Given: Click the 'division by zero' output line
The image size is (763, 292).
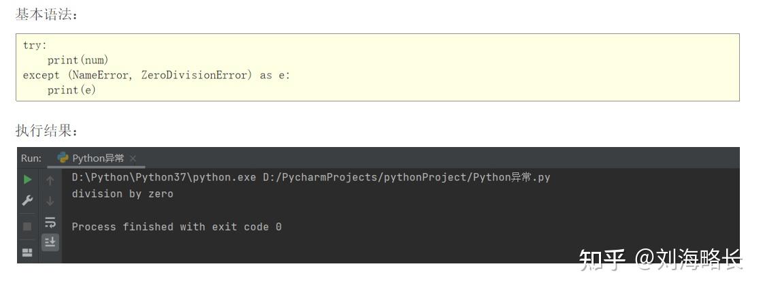Looking at the screenshot, I should 123,194.
